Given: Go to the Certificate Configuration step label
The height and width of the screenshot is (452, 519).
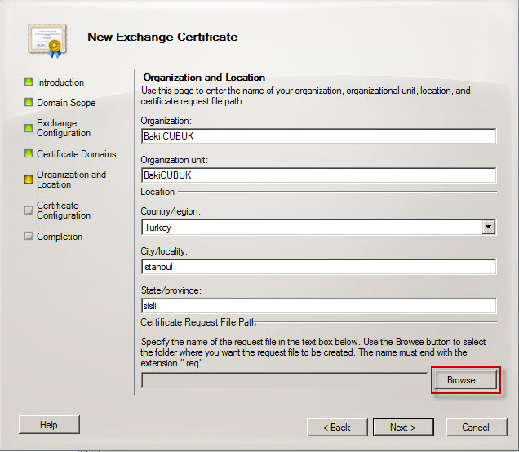Looking at the screenshot, I should (x=64, y=210).
